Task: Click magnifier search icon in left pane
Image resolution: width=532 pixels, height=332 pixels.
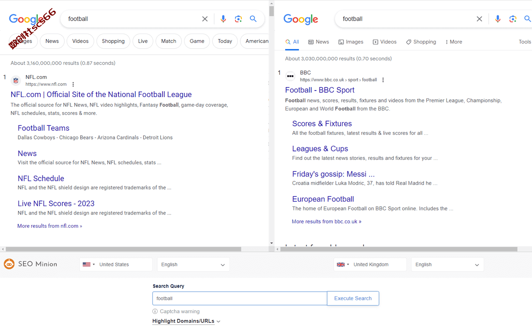Action: point(253,19)
